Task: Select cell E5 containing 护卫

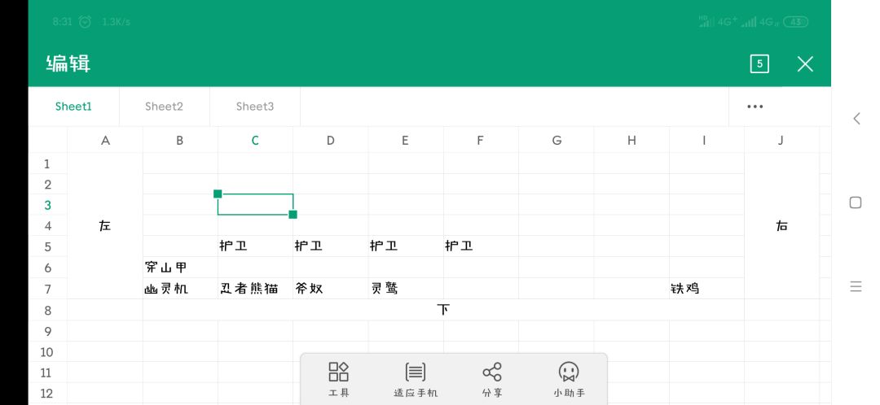Action: coord(406,246)
